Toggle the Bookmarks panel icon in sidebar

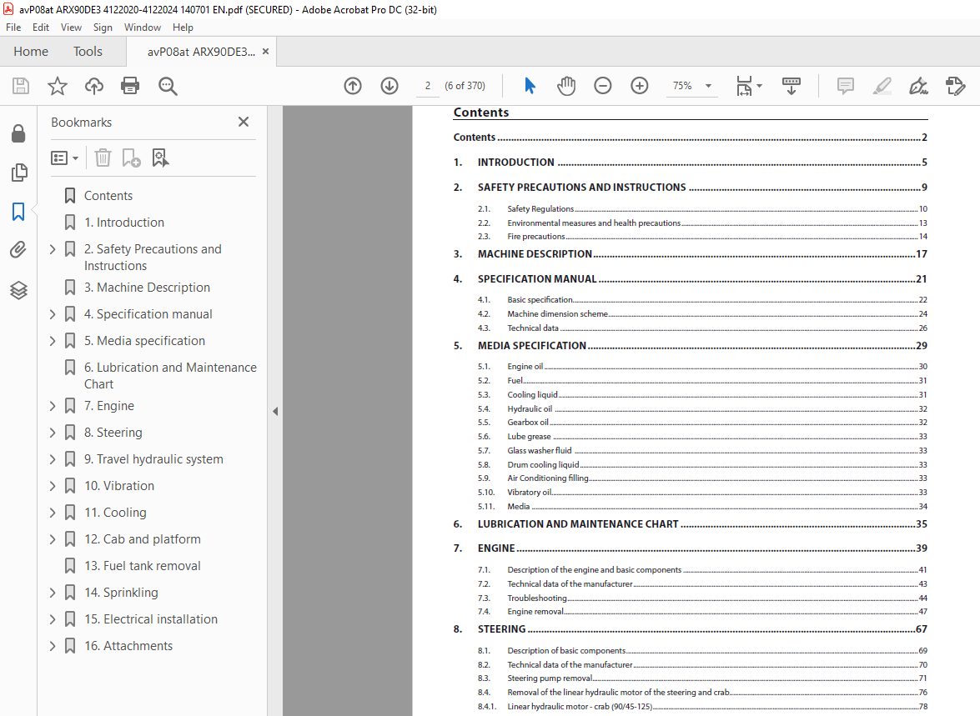point(18,212)
